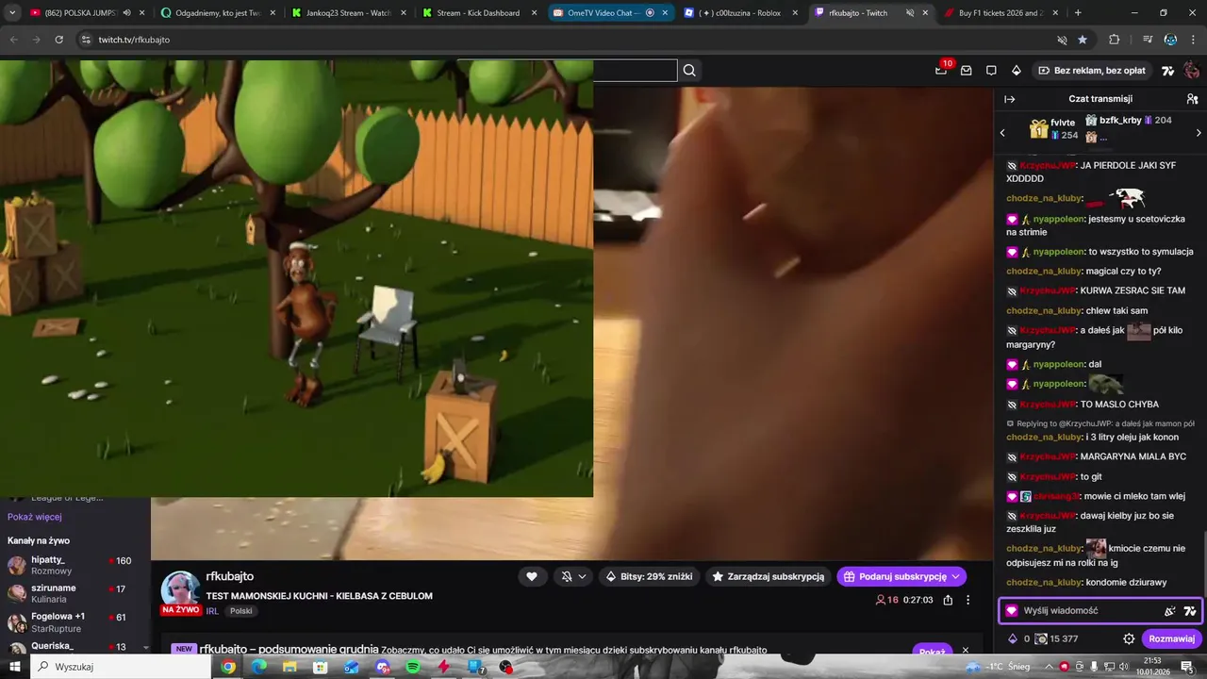The image size is (1207, 679).
Task: Open the Chrome extensions puzzle icon
Action: click(x=1115, y=40)
